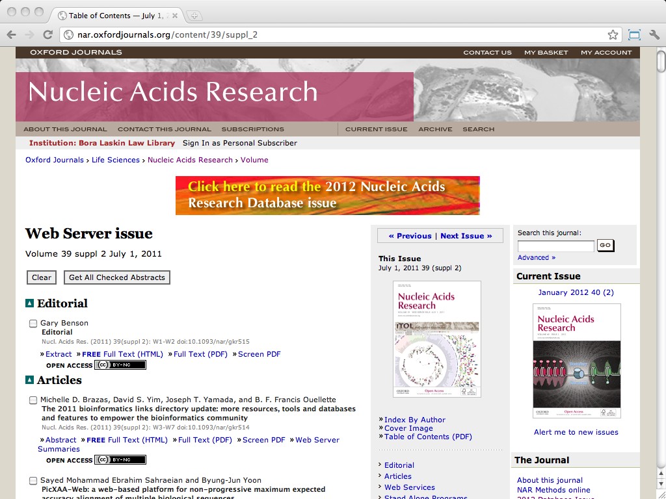This screenshot has height=499, width=666.
Task: Open Subscriptions menu item
Action: click(x=253, y=129)
